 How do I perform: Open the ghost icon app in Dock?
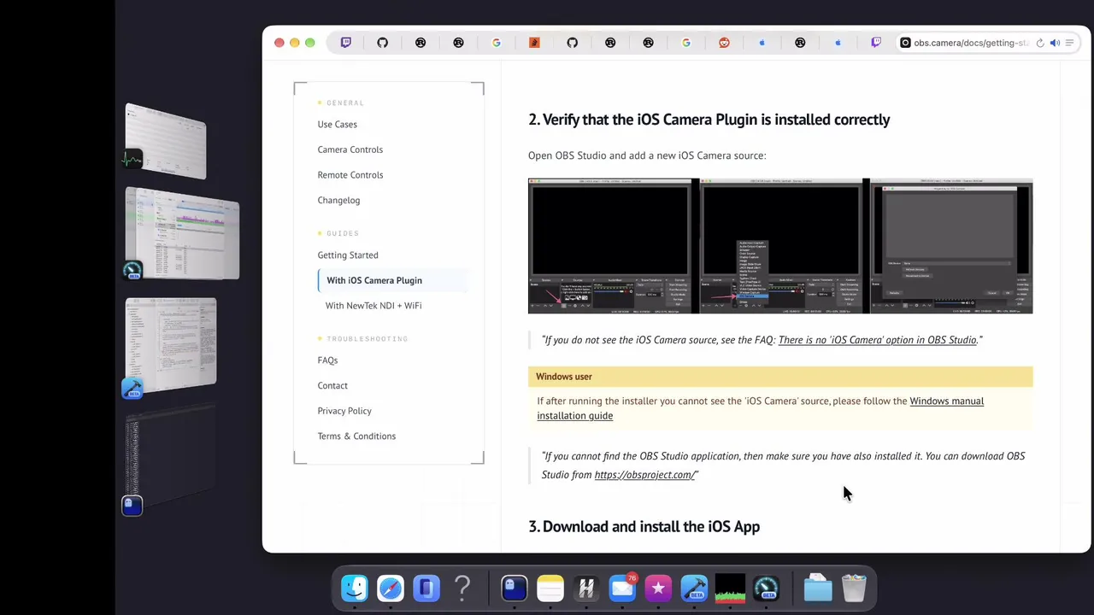[514, 588]
